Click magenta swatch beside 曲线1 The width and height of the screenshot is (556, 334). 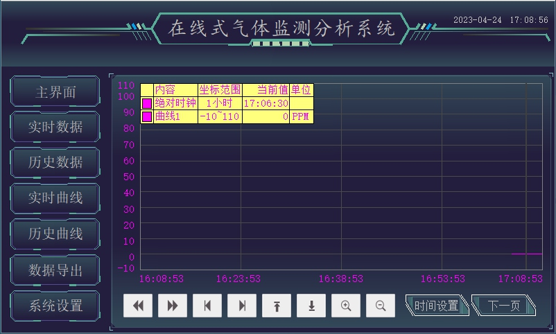click(x=147, y=116)
